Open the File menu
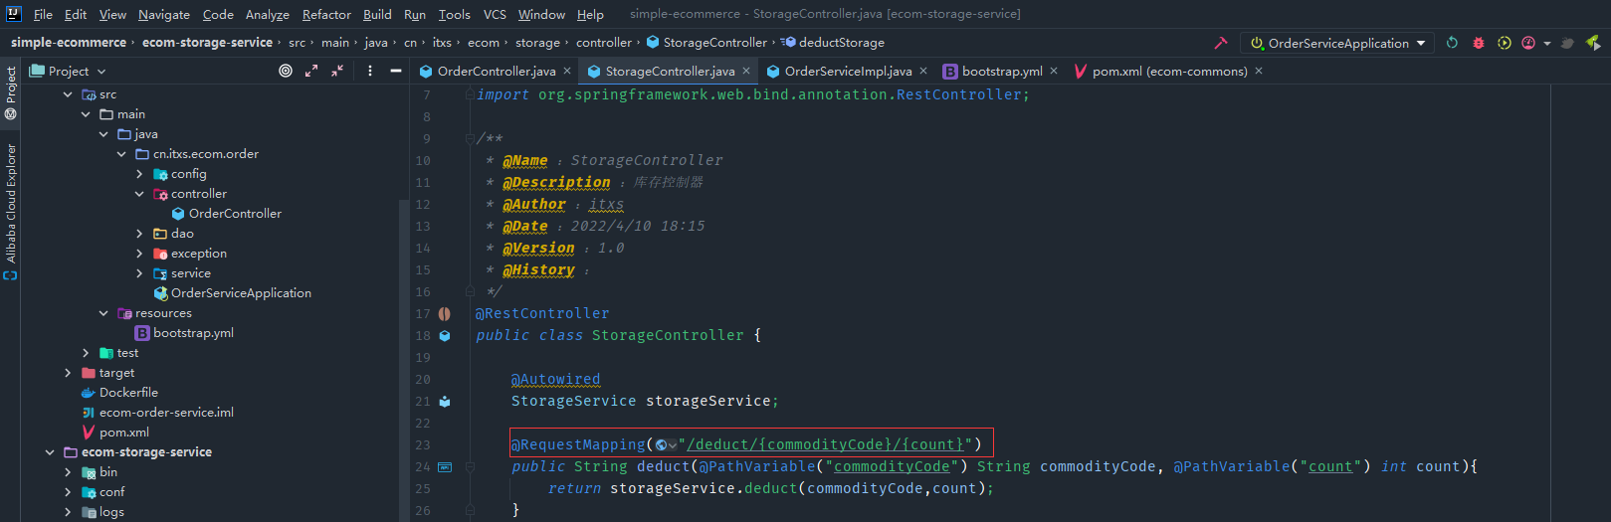 click(43, 14)
